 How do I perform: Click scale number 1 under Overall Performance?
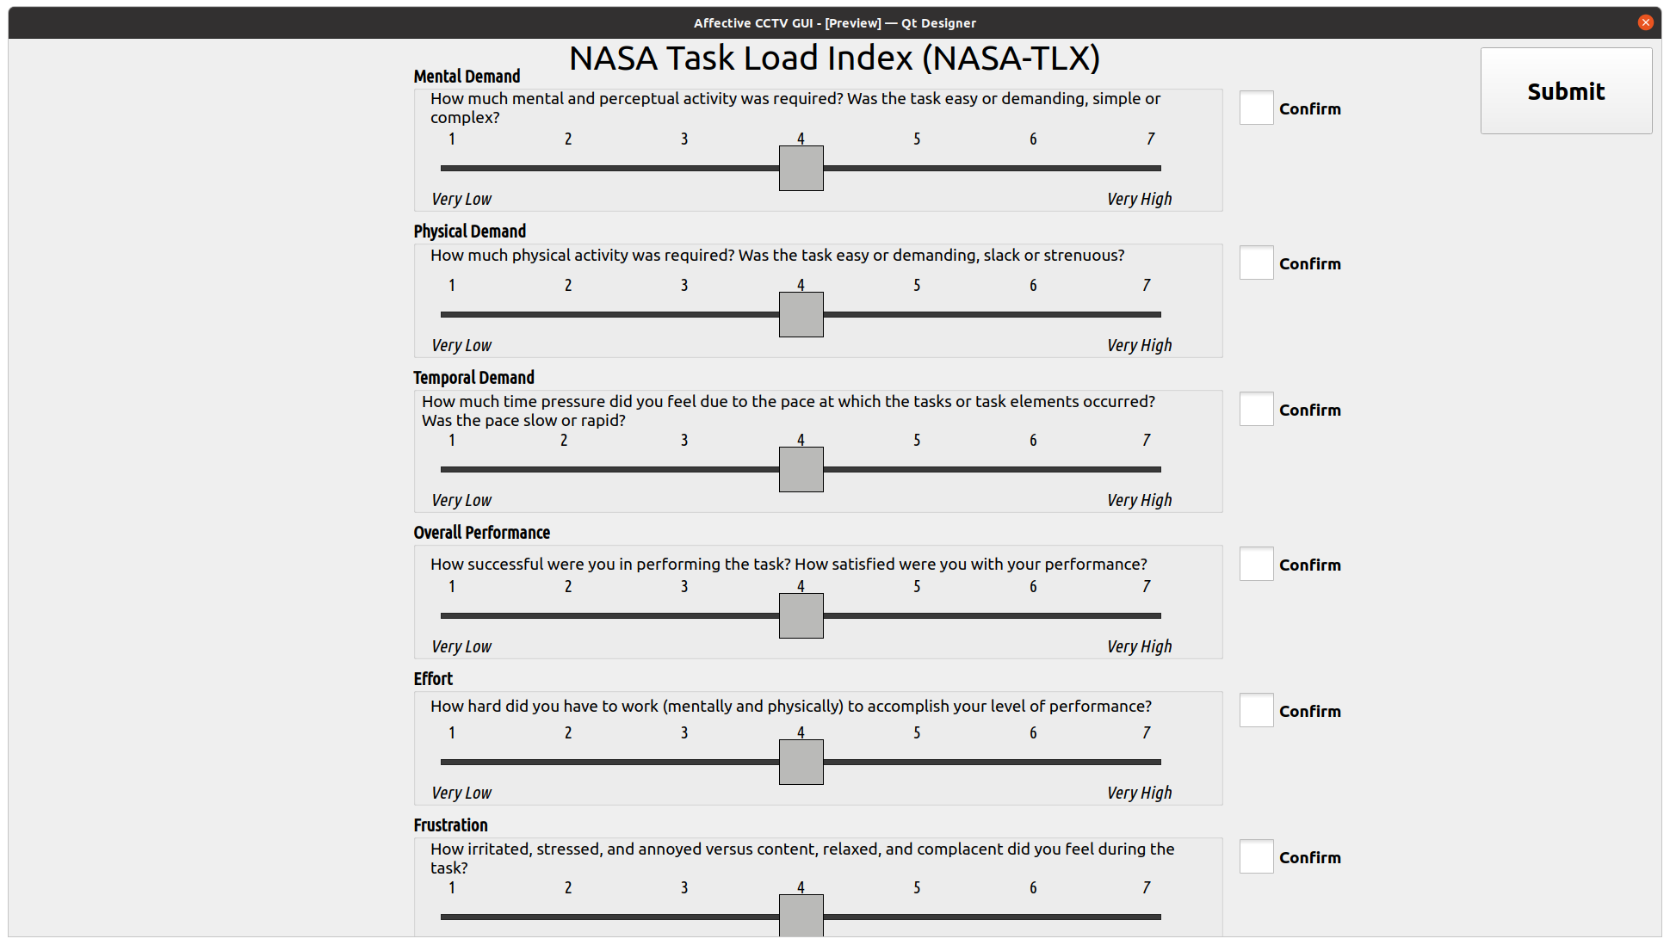pyautogui.click(x=452, y=586)
